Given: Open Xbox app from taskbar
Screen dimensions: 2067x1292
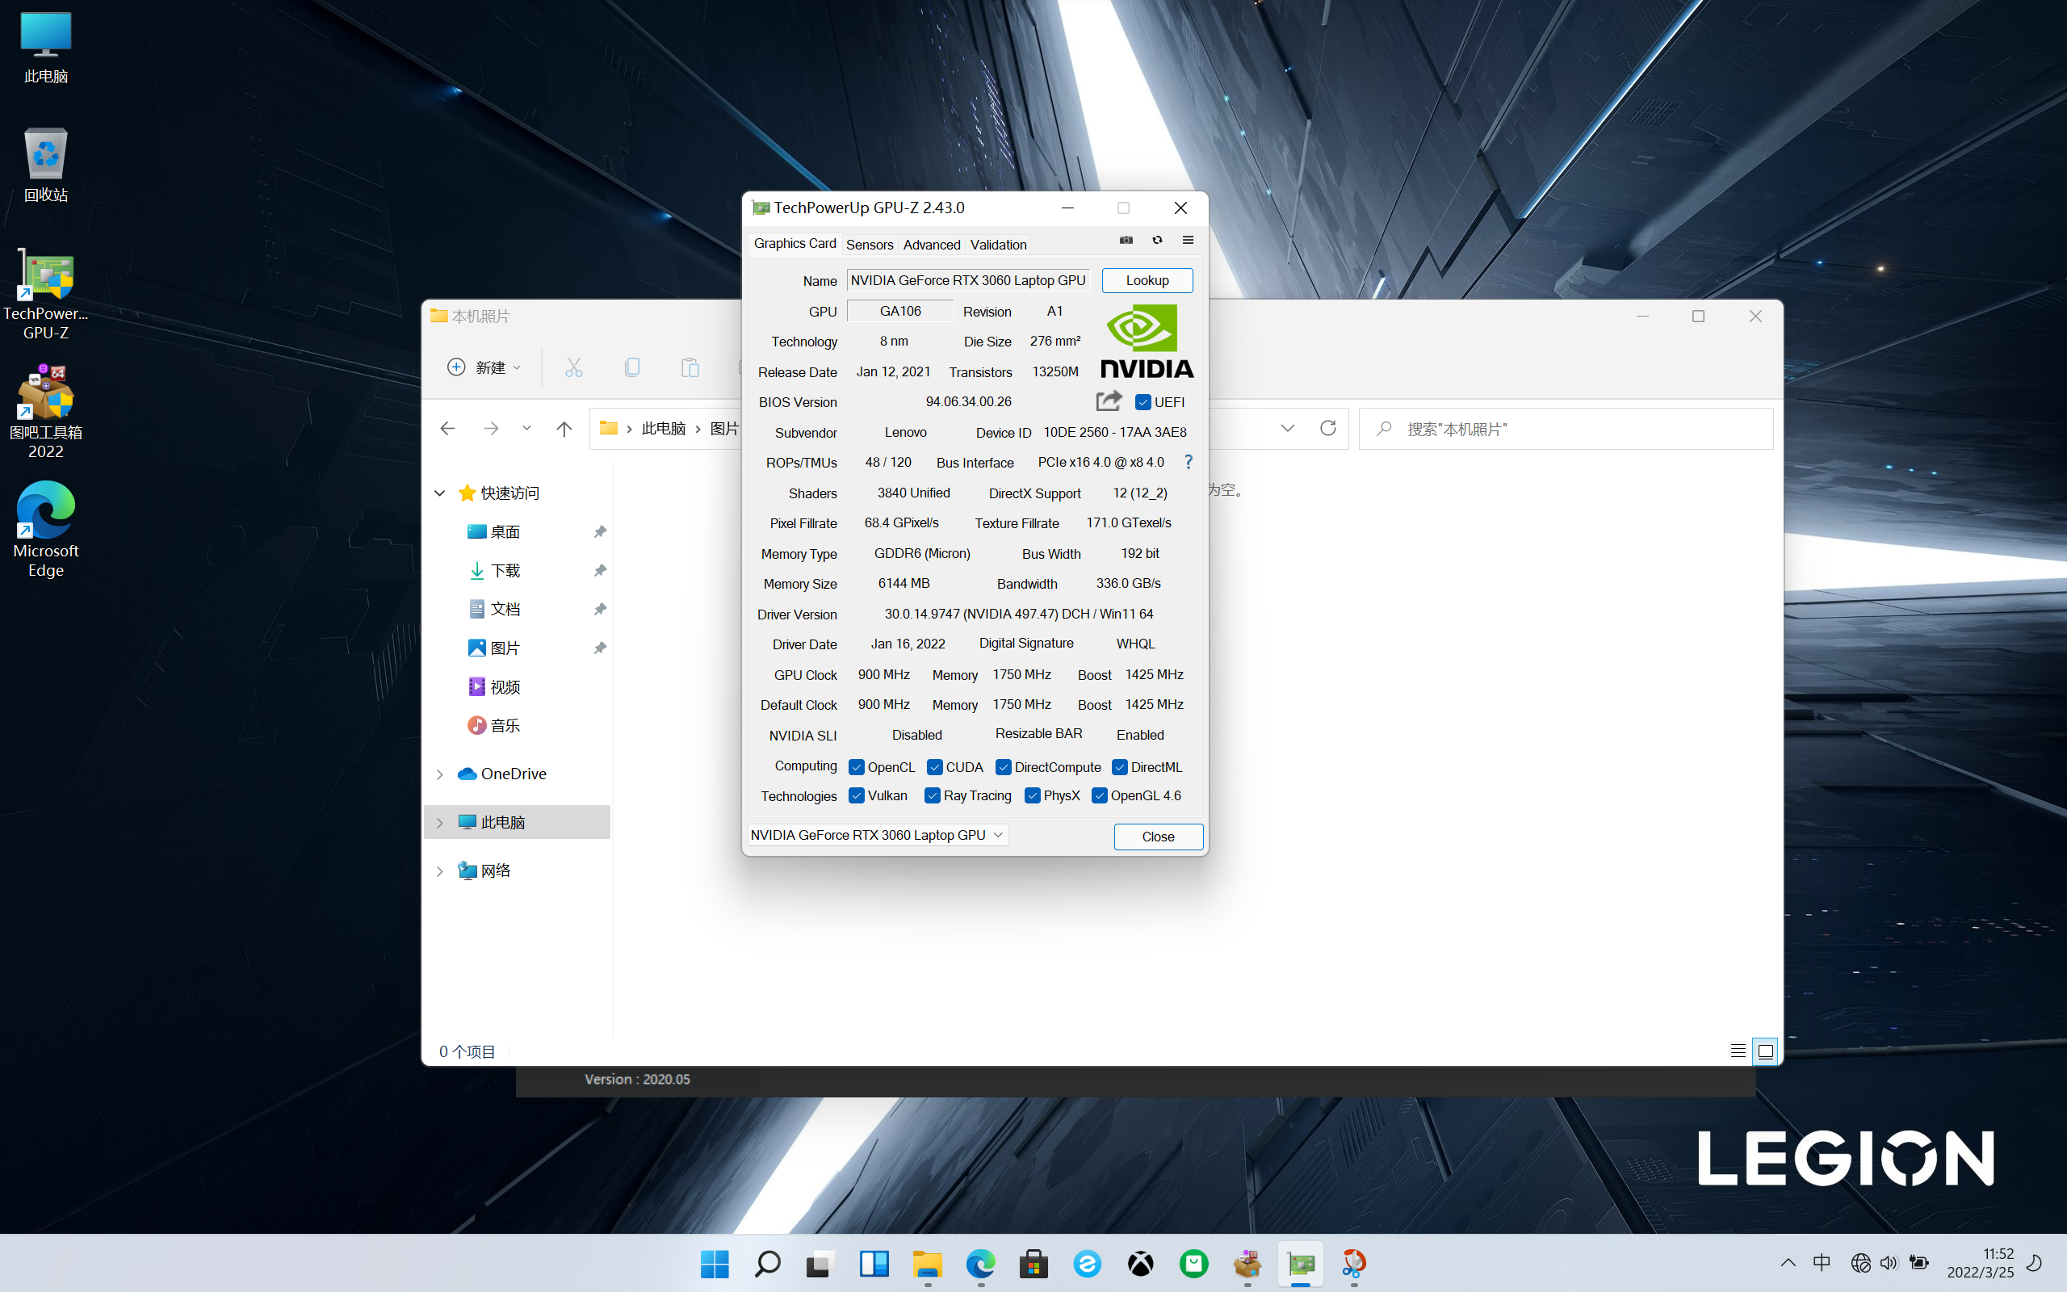Looking at the screenshot, I should (1140, 1264).
